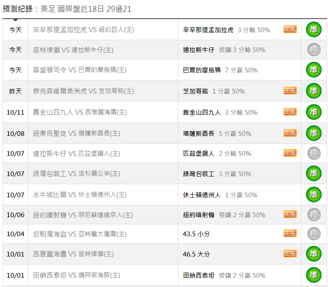Click green 準 icon in 紐奧良聖徒 VS 堪薩斯酋長 row
The width and height of the screenshot is (328, 287).
click(x=314, y=133)
